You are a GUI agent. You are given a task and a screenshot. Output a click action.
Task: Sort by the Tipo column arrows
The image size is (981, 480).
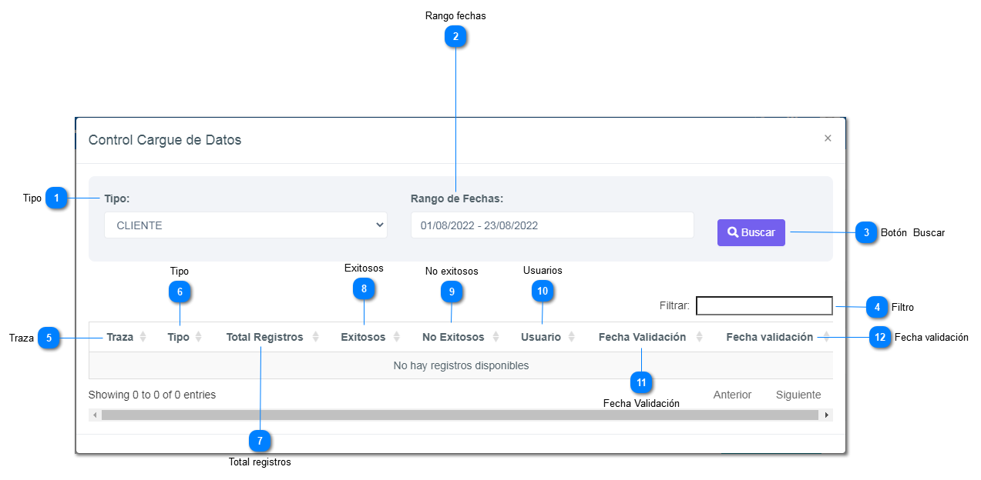tap(198, 337)
